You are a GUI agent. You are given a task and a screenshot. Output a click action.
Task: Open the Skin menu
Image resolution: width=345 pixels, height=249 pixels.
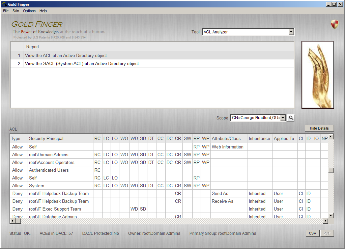click(16, 11)
